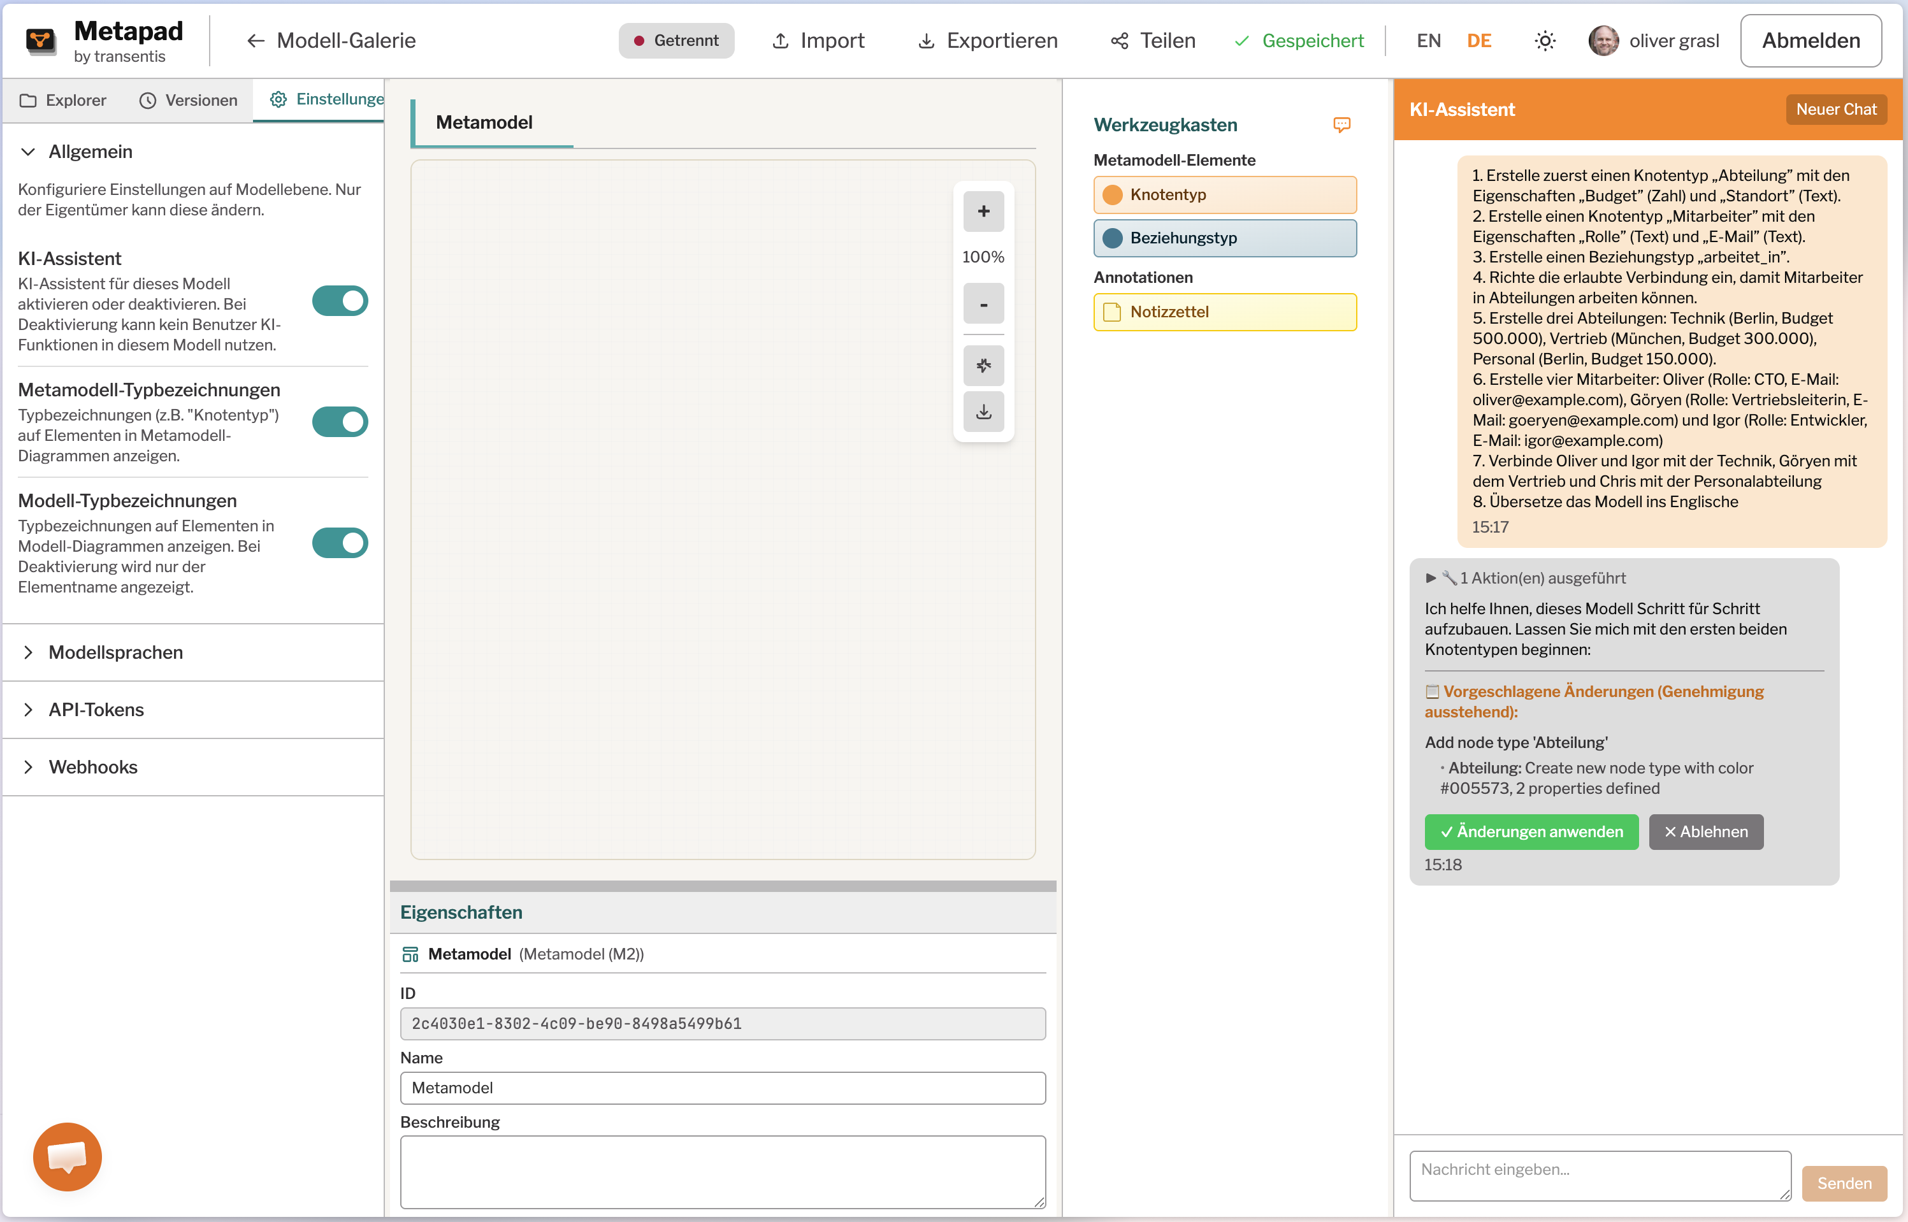Click the fit-to-view icon in canvas controls
Viewport: 1908px width, 1222px height.
coord(983,365)
